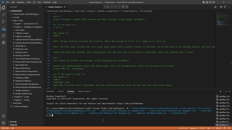Change the CRLF end-of-line setting
This screenshot has height=130, width=232.
pyautogui.click(x=208, y=128)
